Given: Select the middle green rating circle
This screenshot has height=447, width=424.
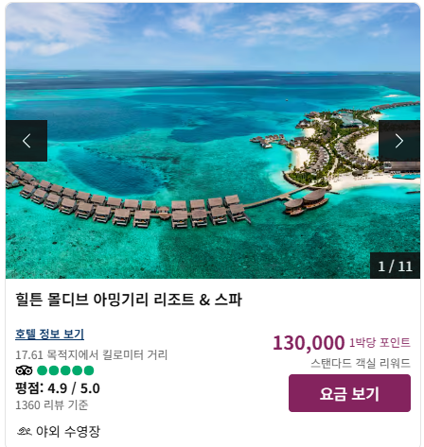Looking at the screenshot, I should (x=65, y=370).
